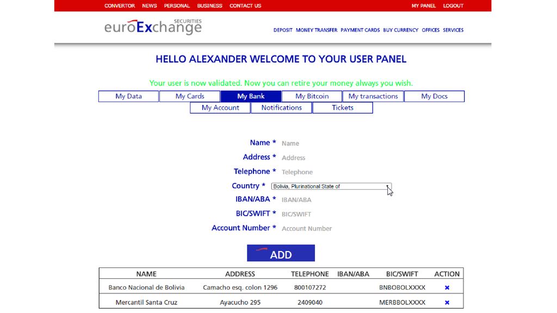The height and width of the screenshot is (313, 557).
Task: Delete the Mercantil Santa Cruz row
Action: click(x=447, y=302)
